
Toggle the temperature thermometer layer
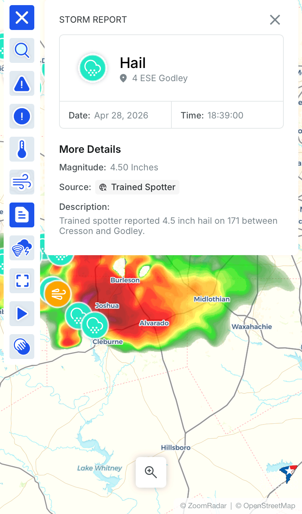(22, 149)
